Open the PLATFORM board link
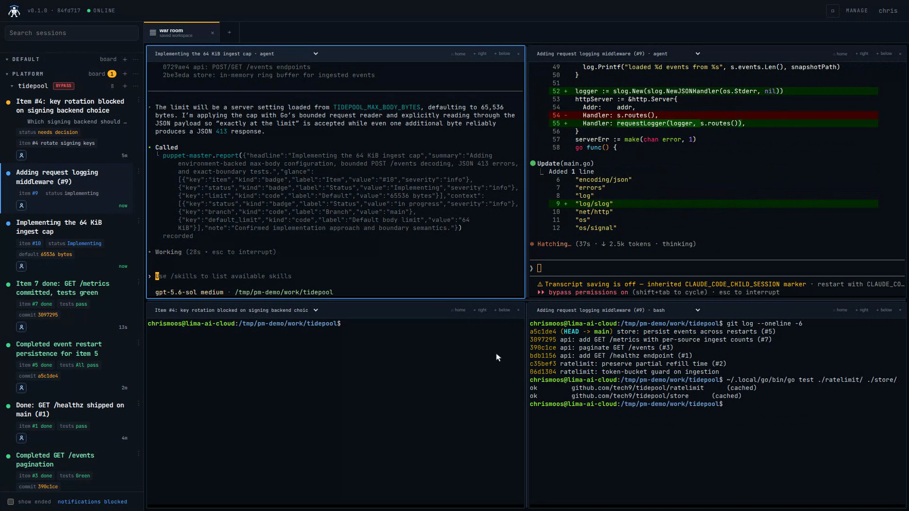909x511 pixels. coord(97,74)
